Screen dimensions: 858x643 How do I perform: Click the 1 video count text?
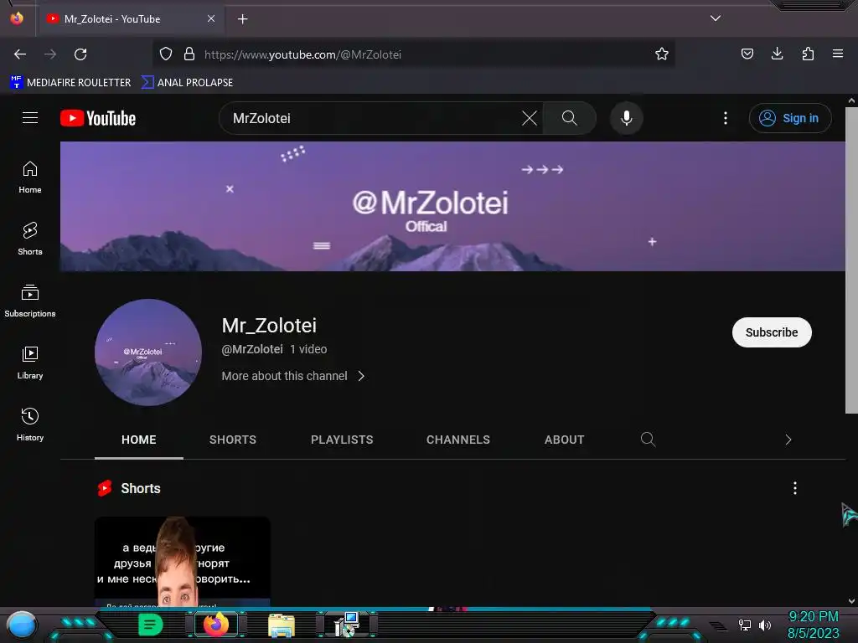point(308,349)
